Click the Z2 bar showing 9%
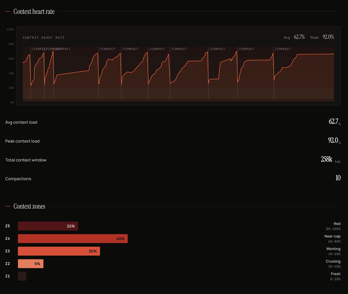Screen dimensions: 348x294 tap(31, 263)
